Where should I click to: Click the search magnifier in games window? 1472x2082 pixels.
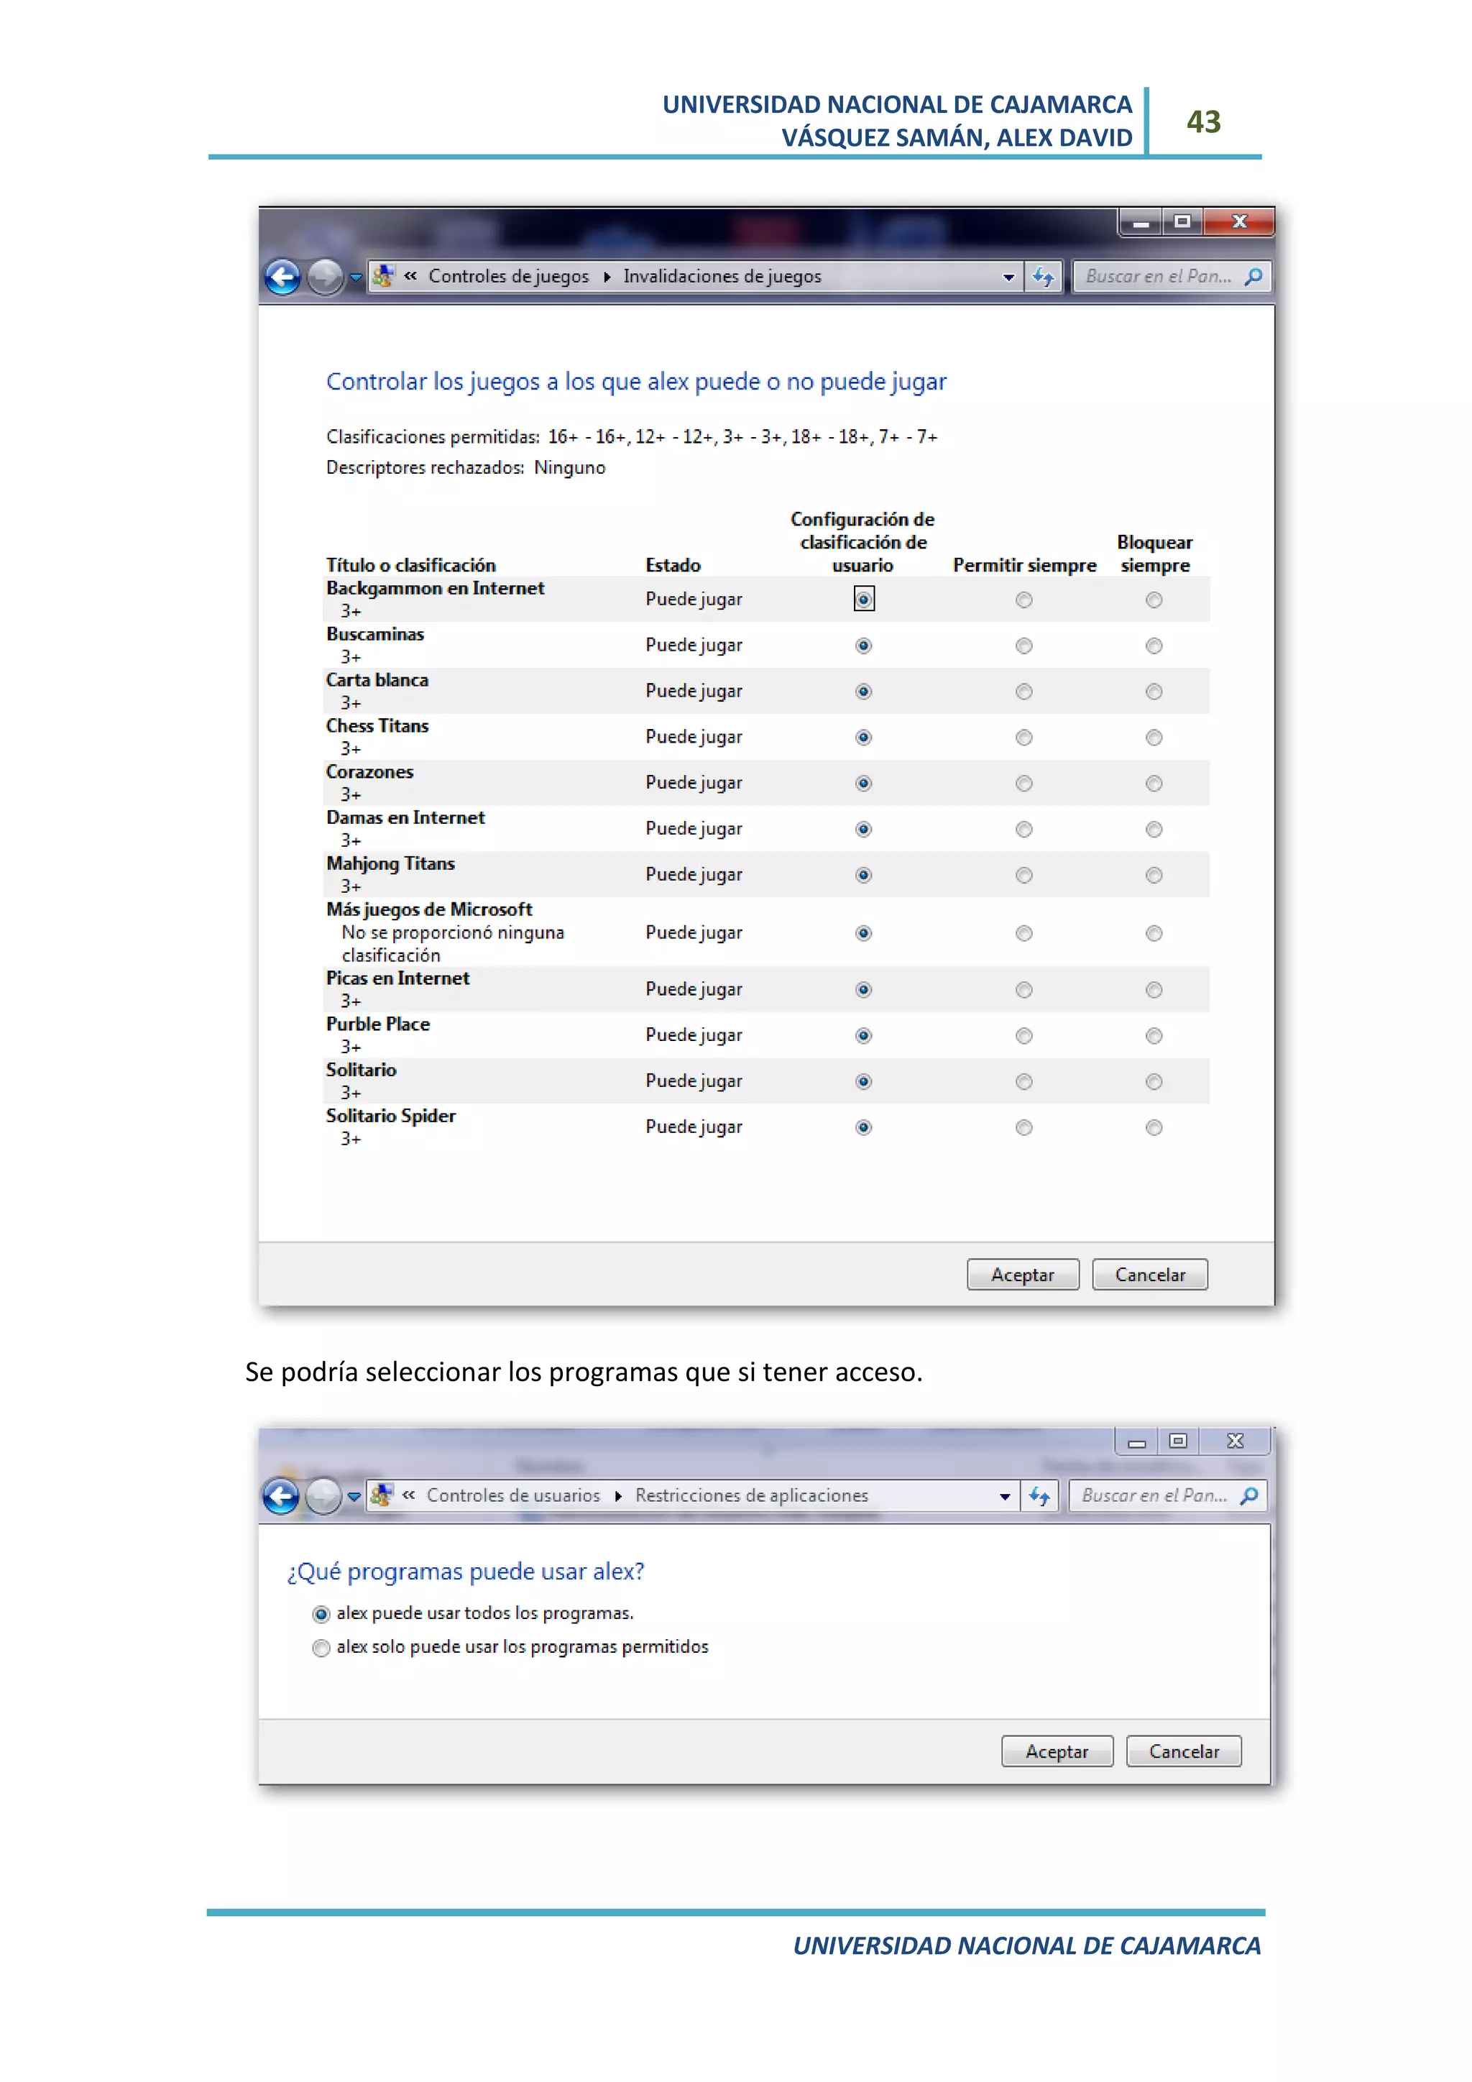pos(1253,277)
